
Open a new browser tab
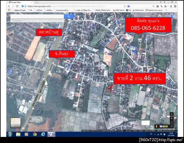pos(37,2)
